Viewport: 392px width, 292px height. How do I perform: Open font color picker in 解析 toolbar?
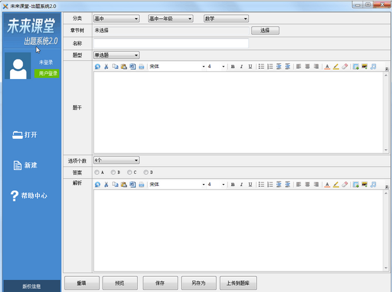coord(327,185)
